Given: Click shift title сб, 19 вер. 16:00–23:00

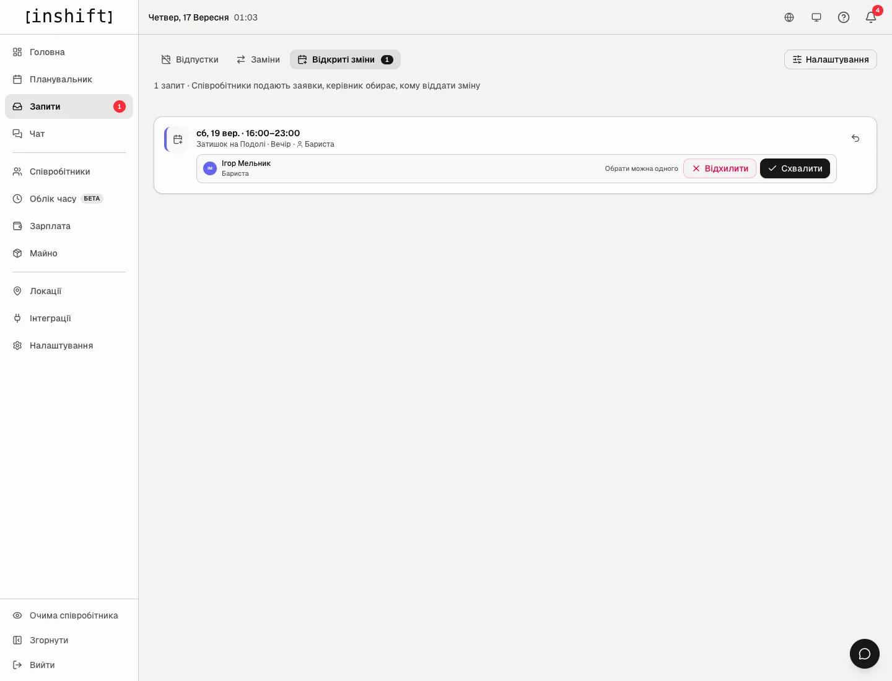Looking at the screenshot, I should click(x=248, y=133).
